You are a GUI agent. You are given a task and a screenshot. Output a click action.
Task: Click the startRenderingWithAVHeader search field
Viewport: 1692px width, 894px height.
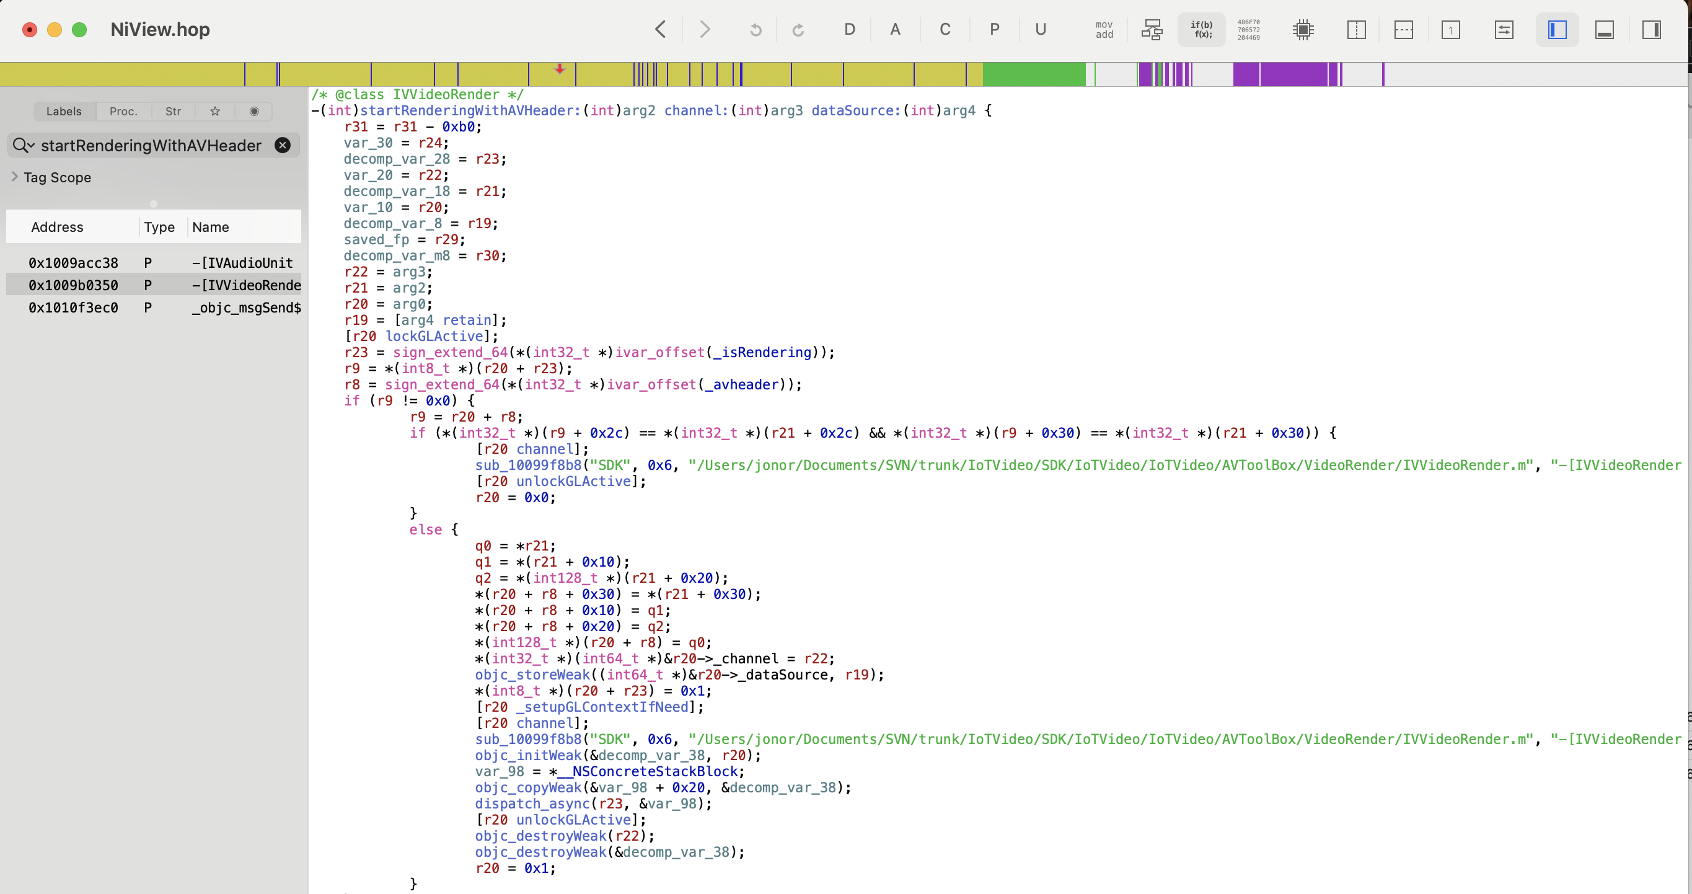(151, 145)
